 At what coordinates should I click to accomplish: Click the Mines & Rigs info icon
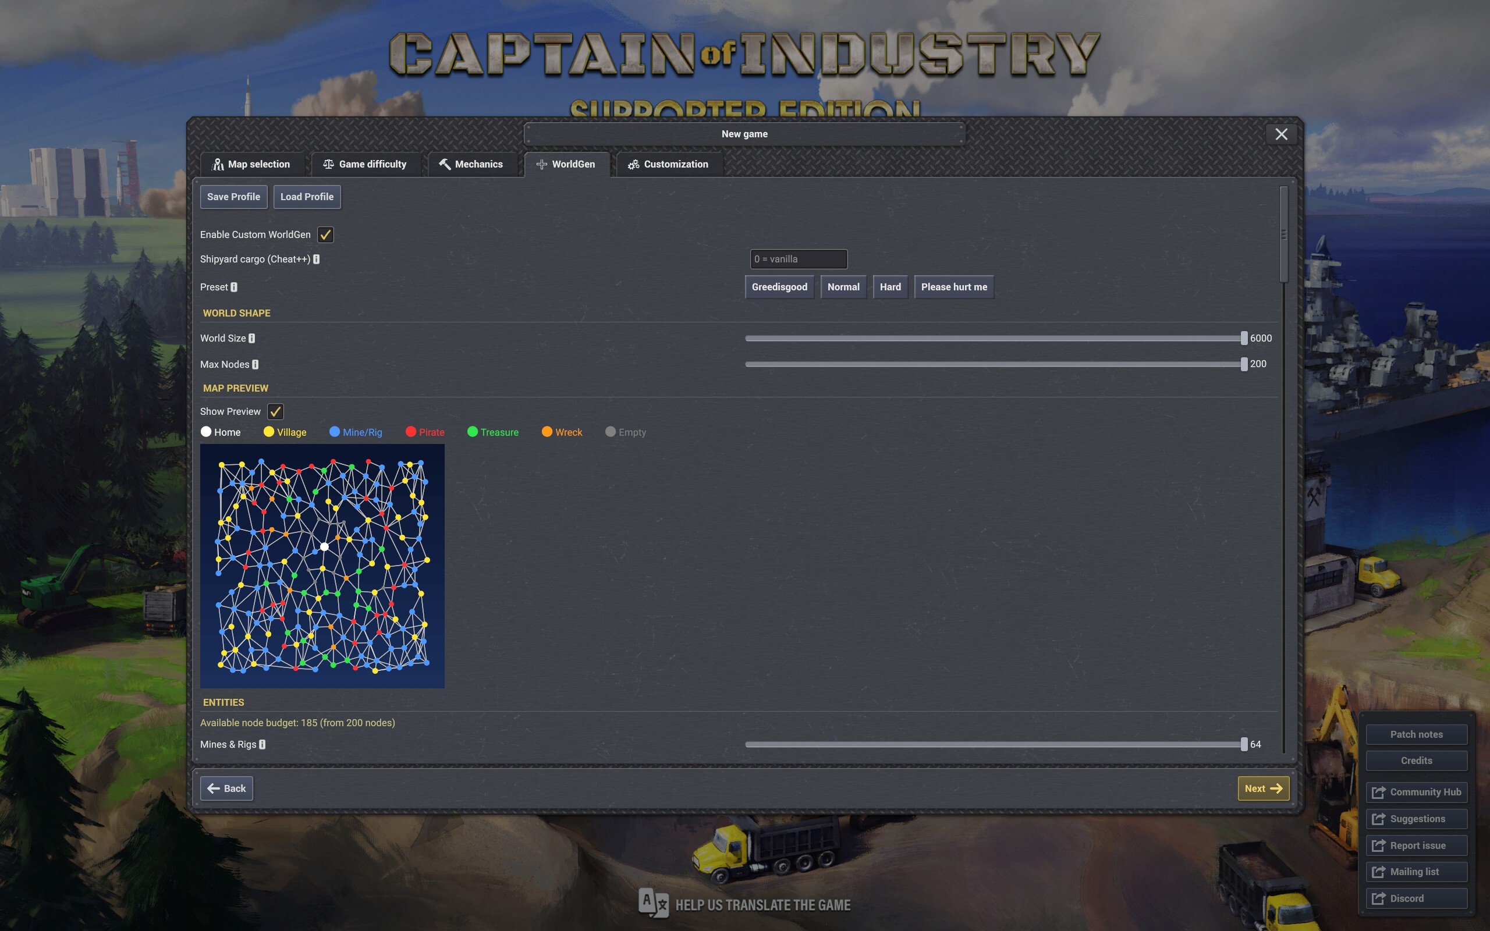tap(262, 744)
